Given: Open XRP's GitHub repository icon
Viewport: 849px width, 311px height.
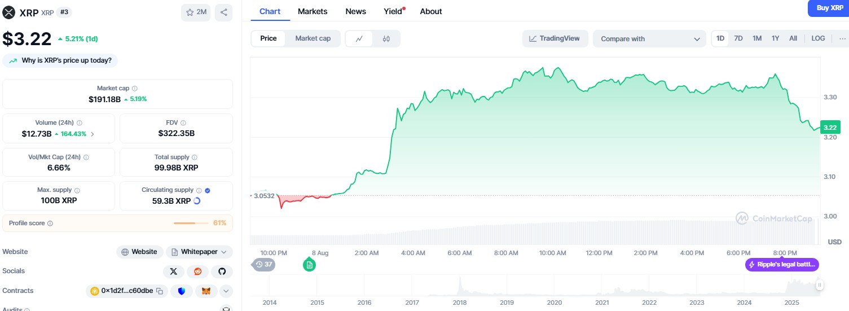Looking at the screenshot, I should coord(222,271).
